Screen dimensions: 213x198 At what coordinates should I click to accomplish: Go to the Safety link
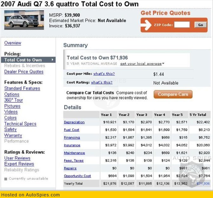[x=10, y=130]
